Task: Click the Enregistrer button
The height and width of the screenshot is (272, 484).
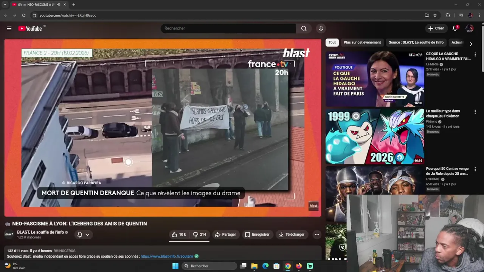Action: coord(257,235)
